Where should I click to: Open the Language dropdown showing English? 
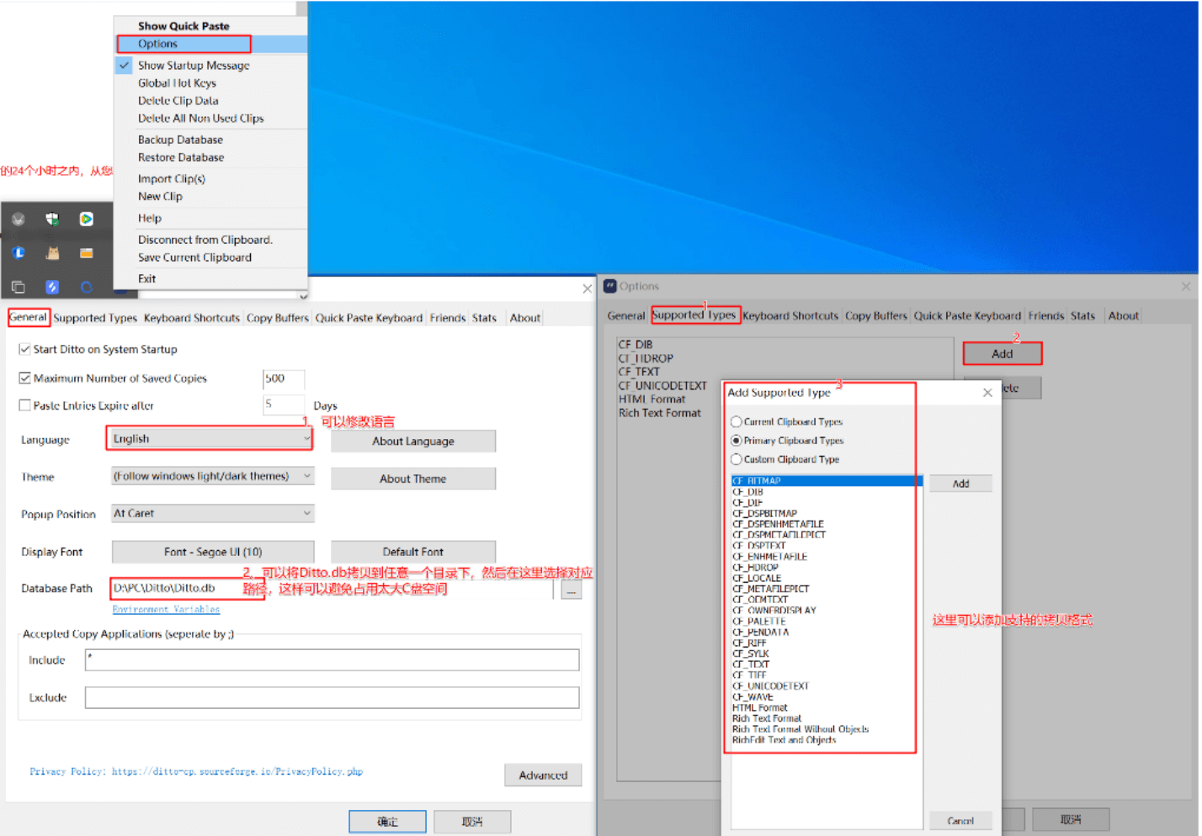[x=211, y=439]
